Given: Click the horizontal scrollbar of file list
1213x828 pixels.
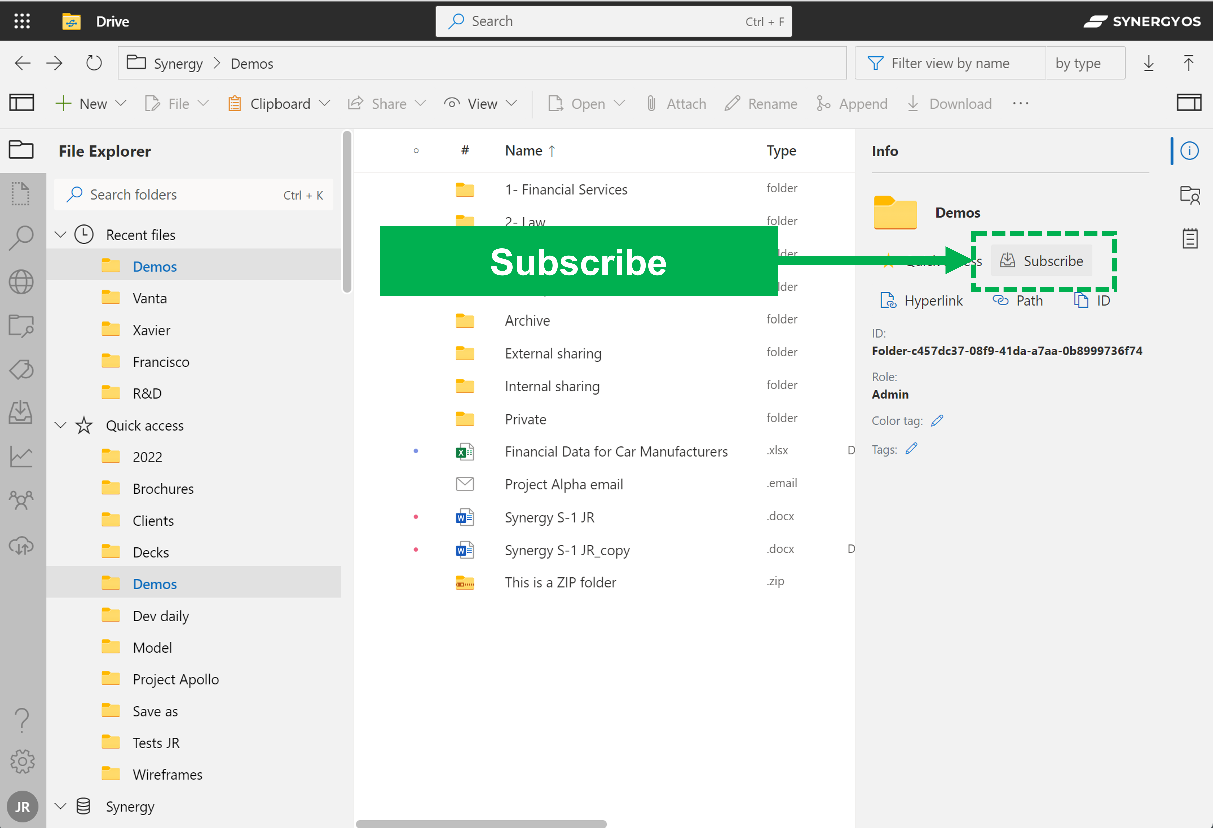Looking at the screenshot, I should tap(481, 823).
